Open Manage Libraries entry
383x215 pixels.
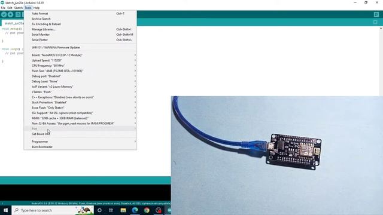pos(80,29)
